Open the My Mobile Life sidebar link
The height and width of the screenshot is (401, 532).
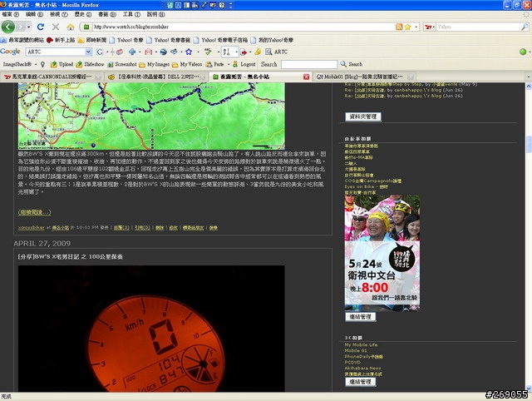[361, 344]
